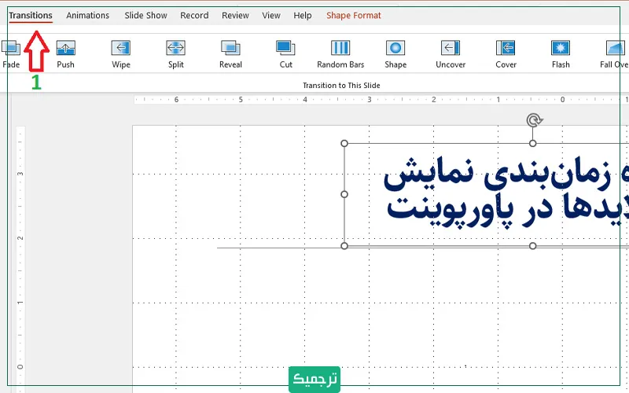
Task: Click the vertical ruler beside the slide
Action: click(20, 259)
